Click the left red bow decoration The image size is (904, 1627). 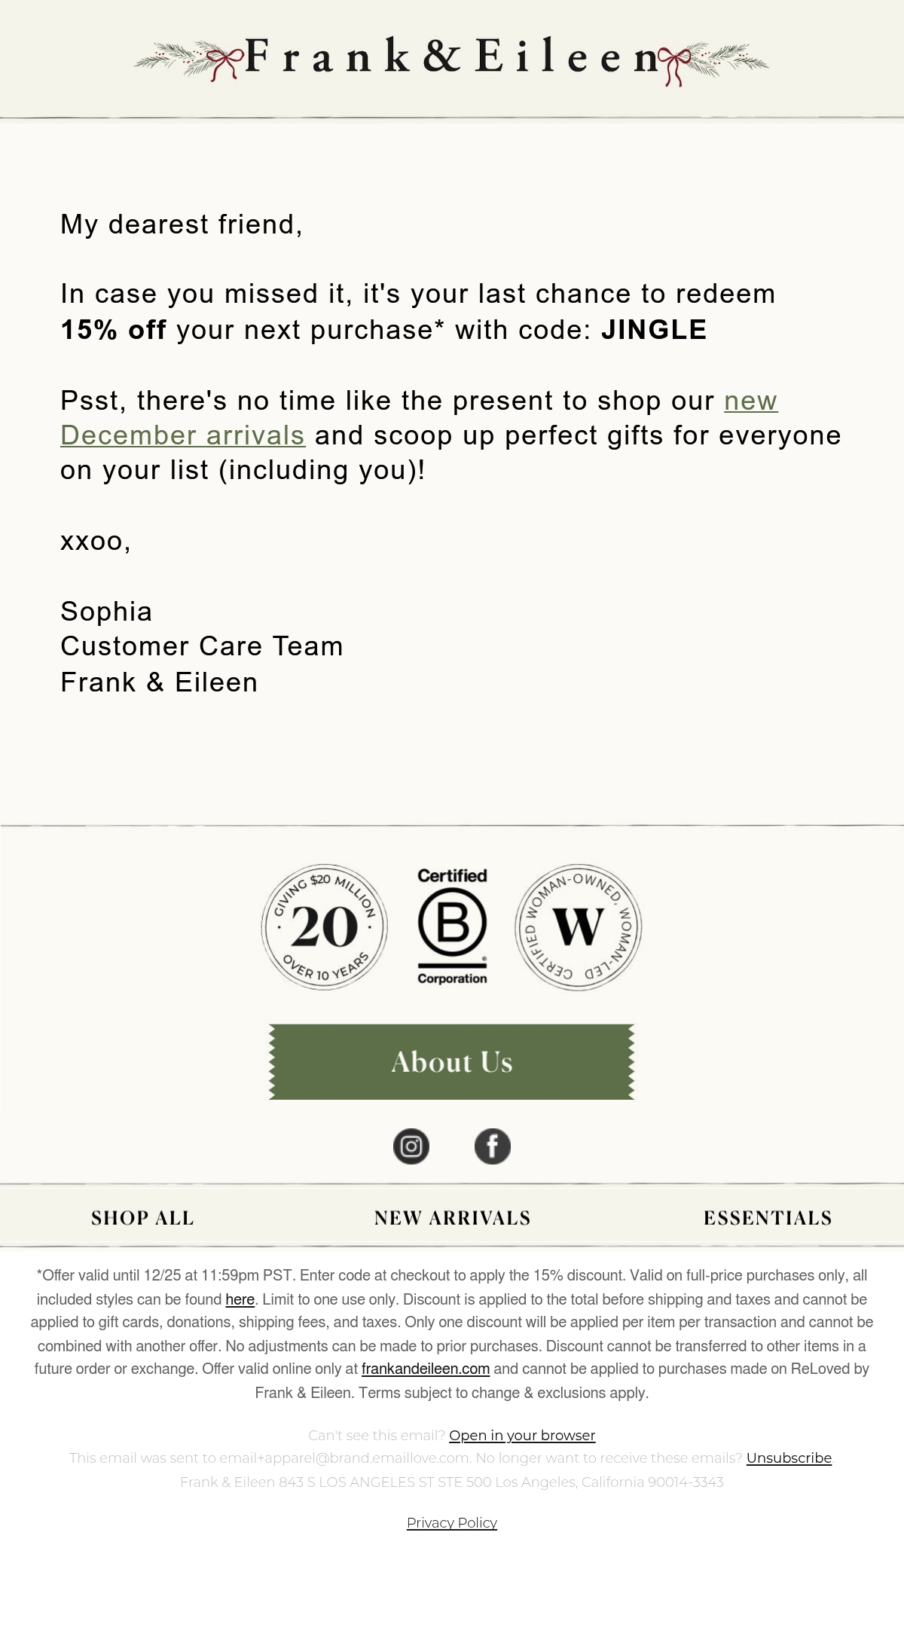[224, 62]
